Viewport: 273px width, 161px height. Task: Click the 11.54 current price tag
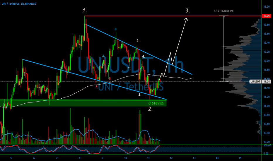click(266, 81)
